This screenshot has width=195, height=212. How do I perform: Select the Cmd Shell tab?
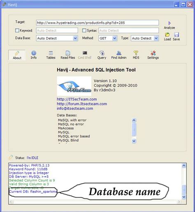pos(85,55)
